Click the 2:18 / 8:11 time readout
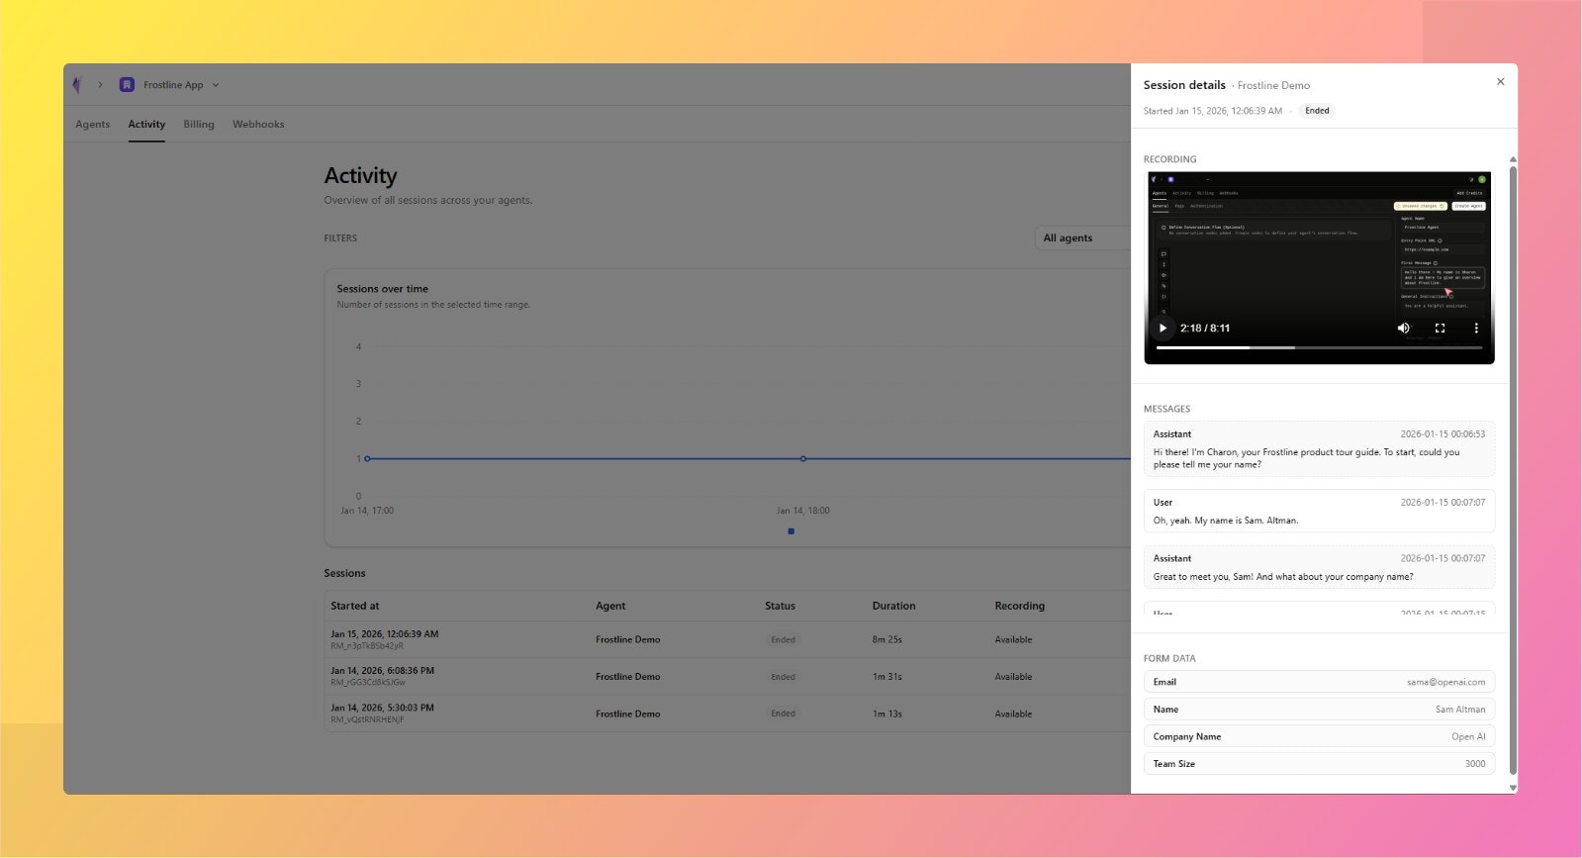This screenshot has height=858, width=1582. pos(1205,328)
